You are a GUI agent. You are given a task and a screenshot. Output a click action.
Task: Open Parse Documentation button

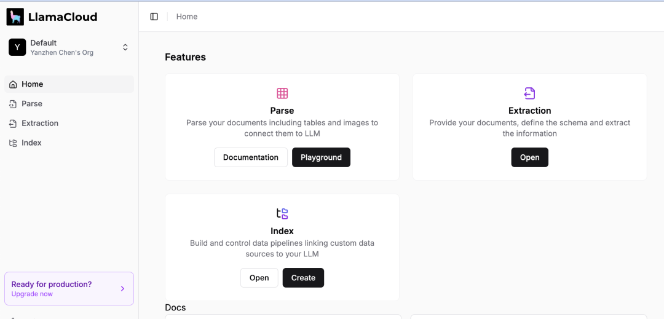251,157
